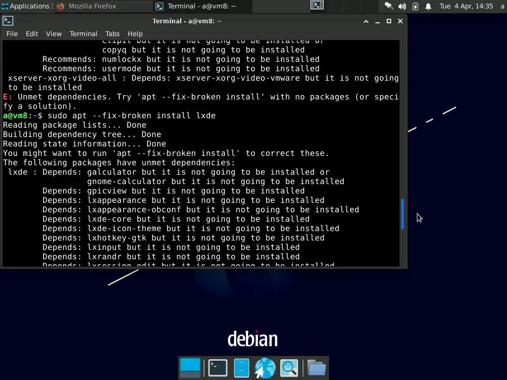This screenshot has height=380, width=507.
Task: Open the network connection tray icon
Action: [x=388, y=6]
